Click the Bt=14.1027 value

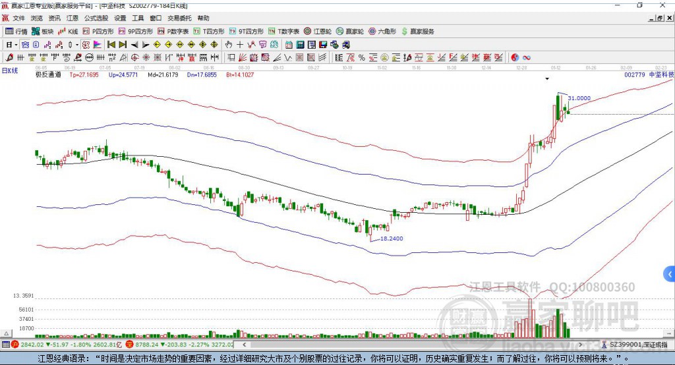240,74
